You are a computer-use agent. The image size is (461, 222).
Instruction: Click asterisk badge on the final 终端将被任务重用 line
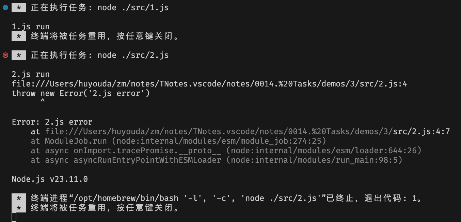(18, 207)
